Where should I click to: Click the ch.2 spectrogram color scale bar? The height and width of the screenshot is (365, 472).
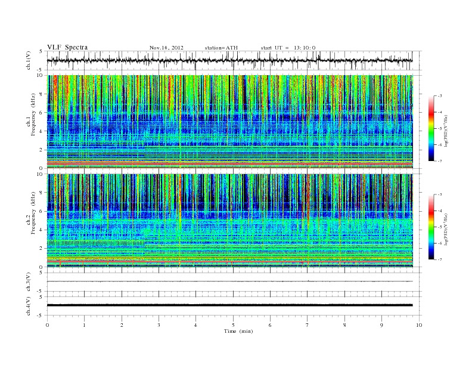pyautogui.click(x=431, y=227)
